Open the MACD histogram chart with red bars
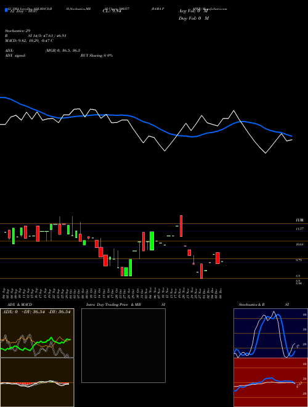 point(37,382)
